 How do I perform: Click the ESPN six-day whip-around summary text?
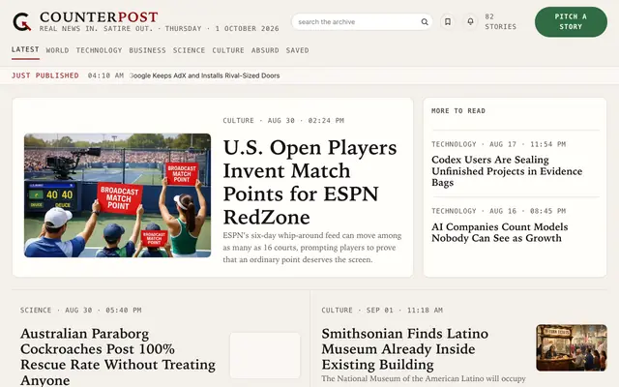pyautogui.click(x=312, y=248)
